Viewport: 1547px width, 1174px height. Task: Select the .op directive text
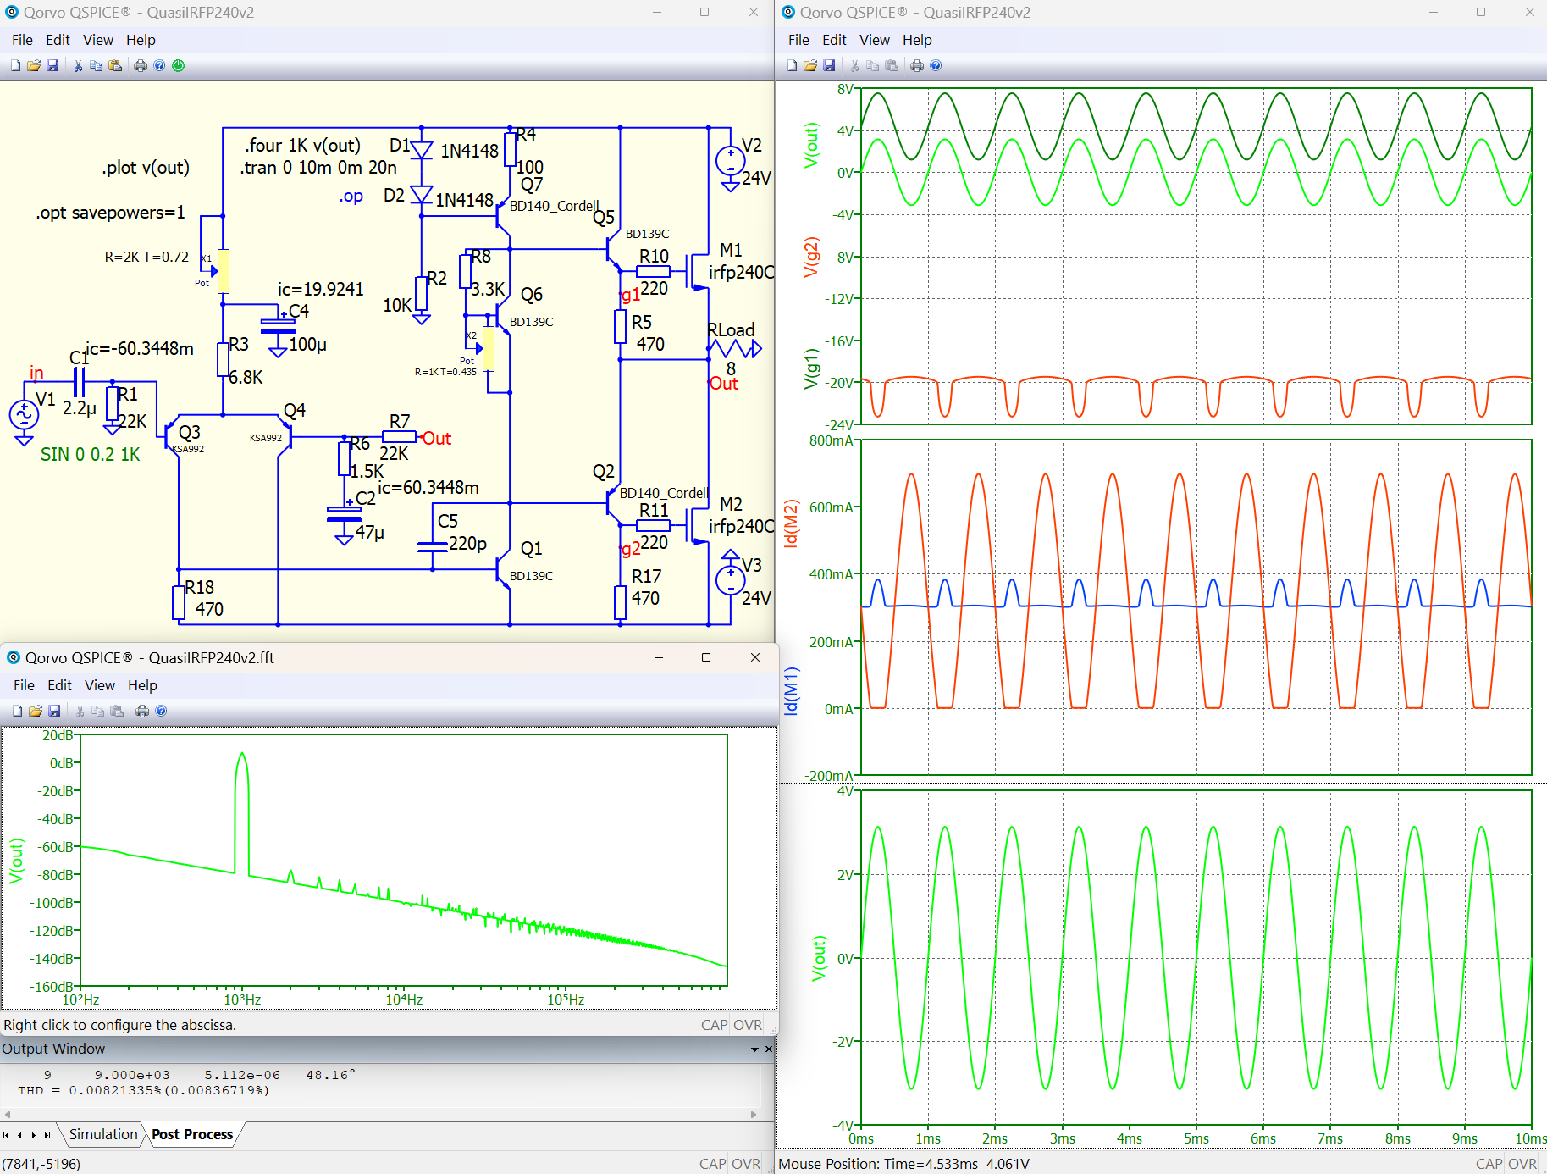351,197
